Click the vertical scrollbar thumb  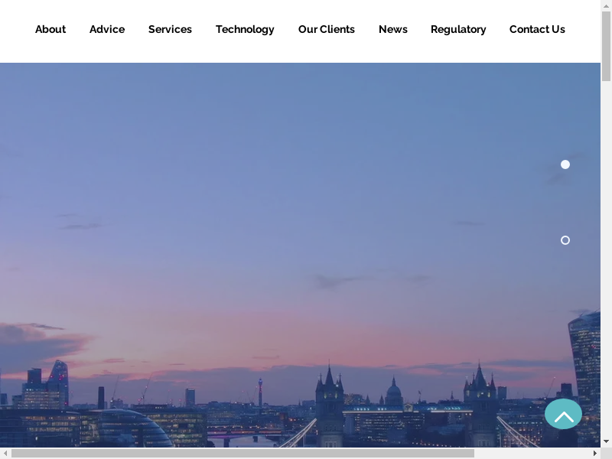pos(606,46)
